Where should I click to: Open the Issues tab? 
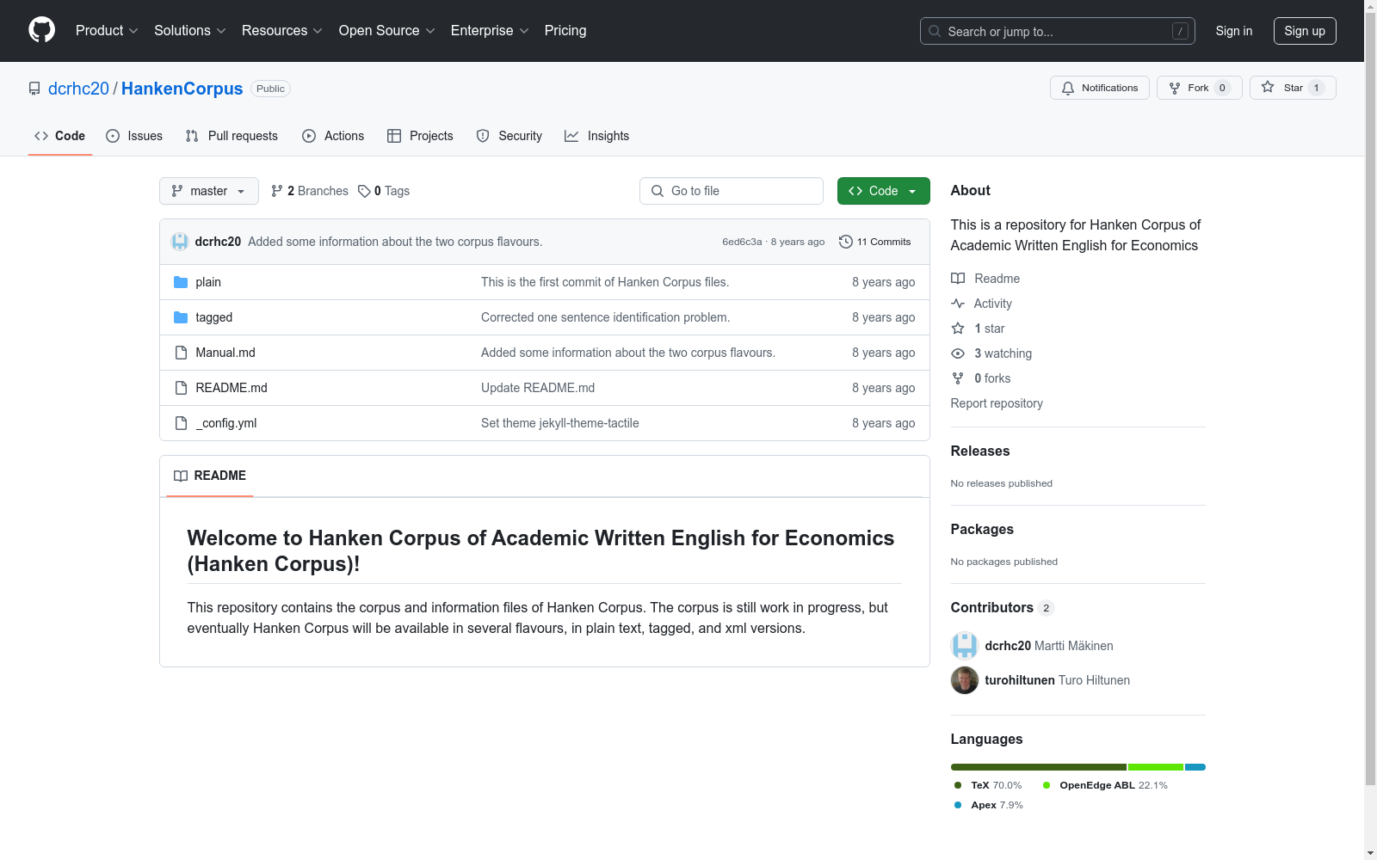tap(134, 136)
